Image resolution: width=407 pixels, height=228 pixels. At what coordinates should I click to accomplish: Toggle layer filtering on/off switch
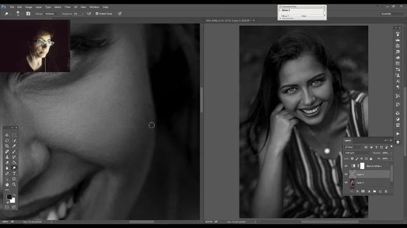392,146
